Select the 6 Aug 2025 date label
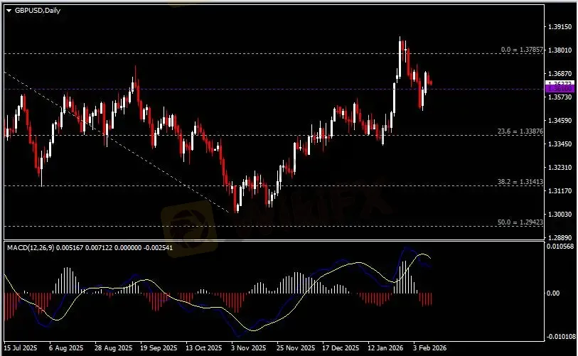The height and width of the screenshot is (356, 578). [x=66, y=348]
